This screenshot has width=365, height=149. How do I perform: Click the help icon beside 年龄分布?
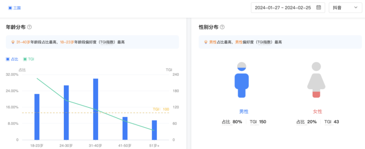pos(29,27)
